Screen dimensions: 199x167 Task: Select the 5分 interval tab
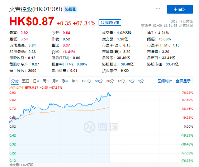tap(132, 81)
